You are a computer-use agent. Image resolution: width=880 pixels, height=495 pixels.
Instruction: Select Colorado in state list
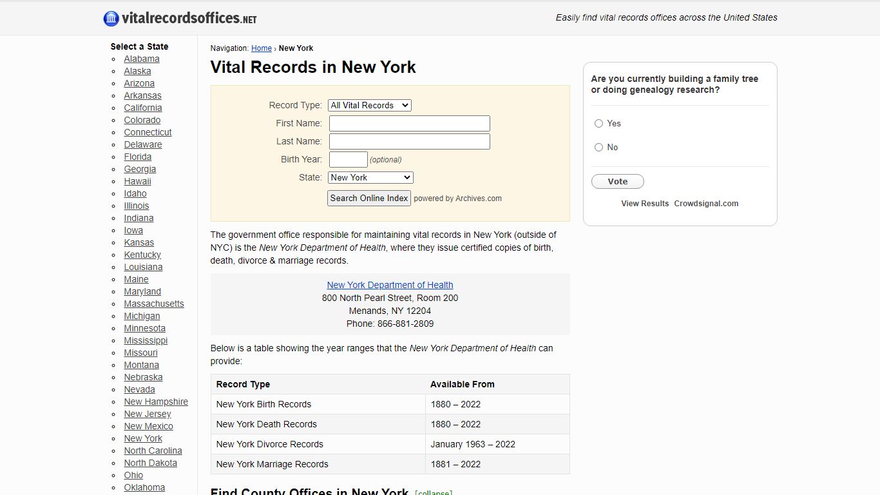tap(142, 120)
